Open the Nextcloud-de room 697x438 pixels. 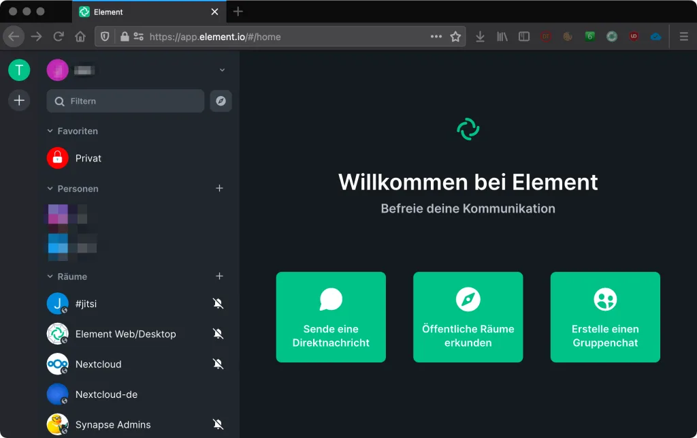tap(137, 394)
